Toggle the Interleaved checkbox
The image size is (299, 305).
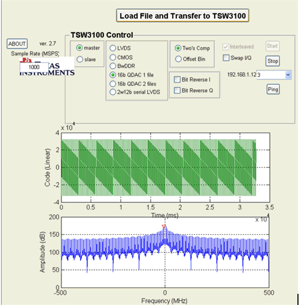point(226,47)
